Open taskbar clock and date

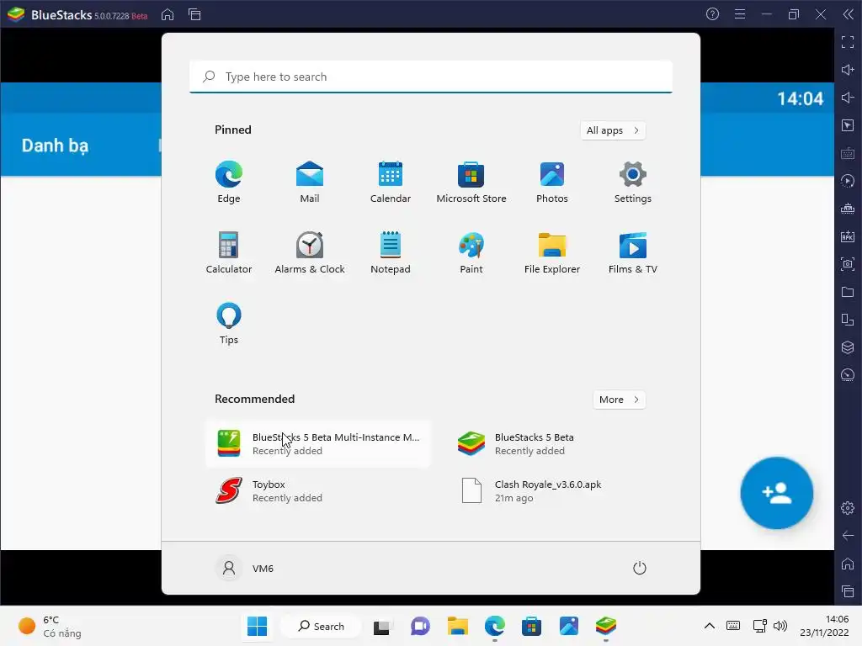pos(825,626)
